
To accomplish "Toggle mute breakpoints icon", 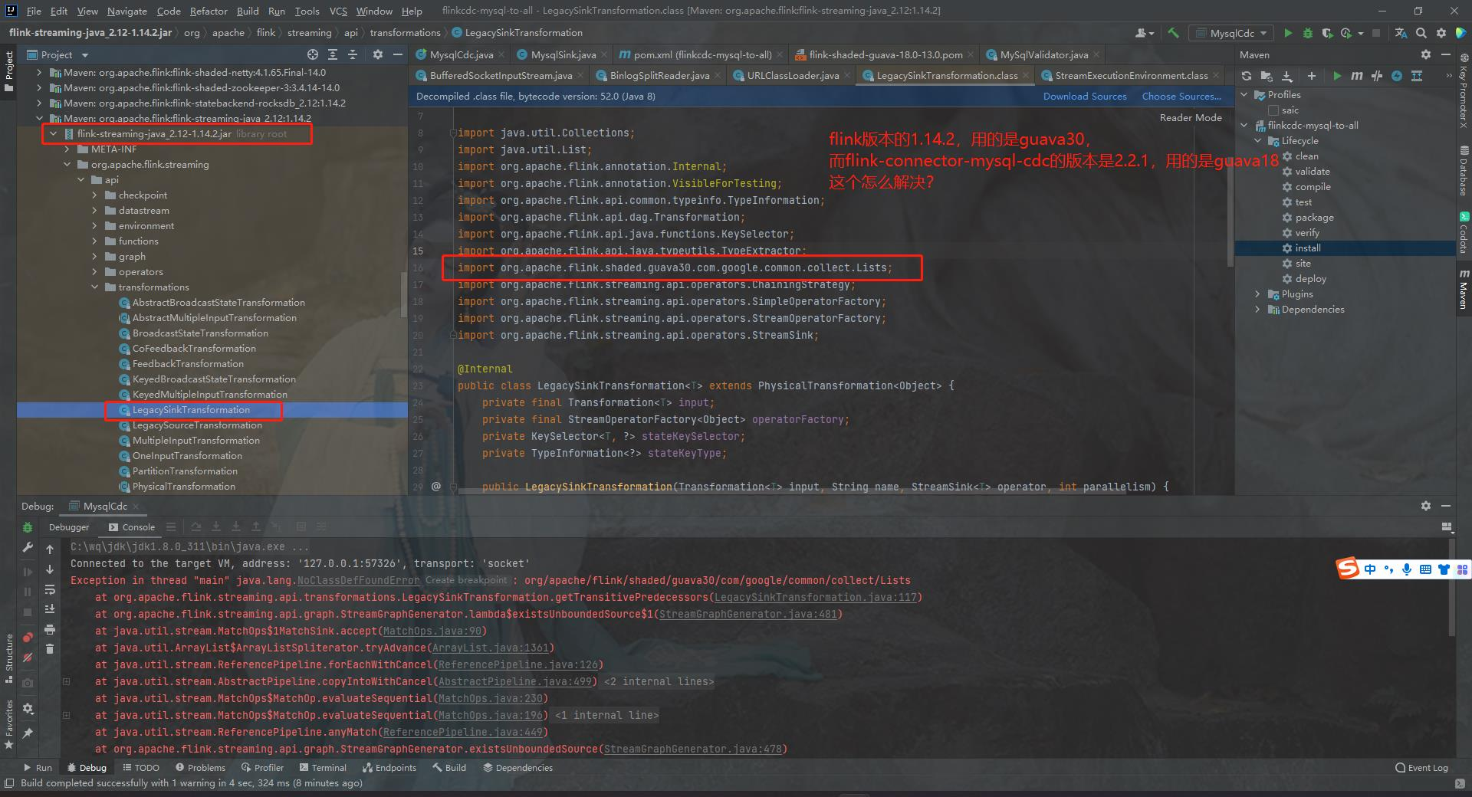I will (28, 658).
